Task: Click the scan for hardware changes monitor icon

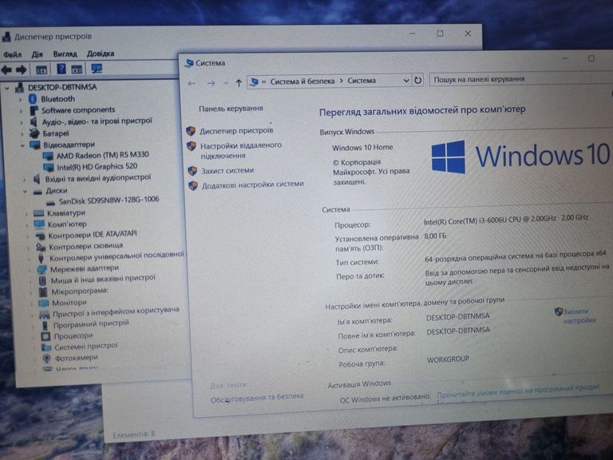Action: 97,69
